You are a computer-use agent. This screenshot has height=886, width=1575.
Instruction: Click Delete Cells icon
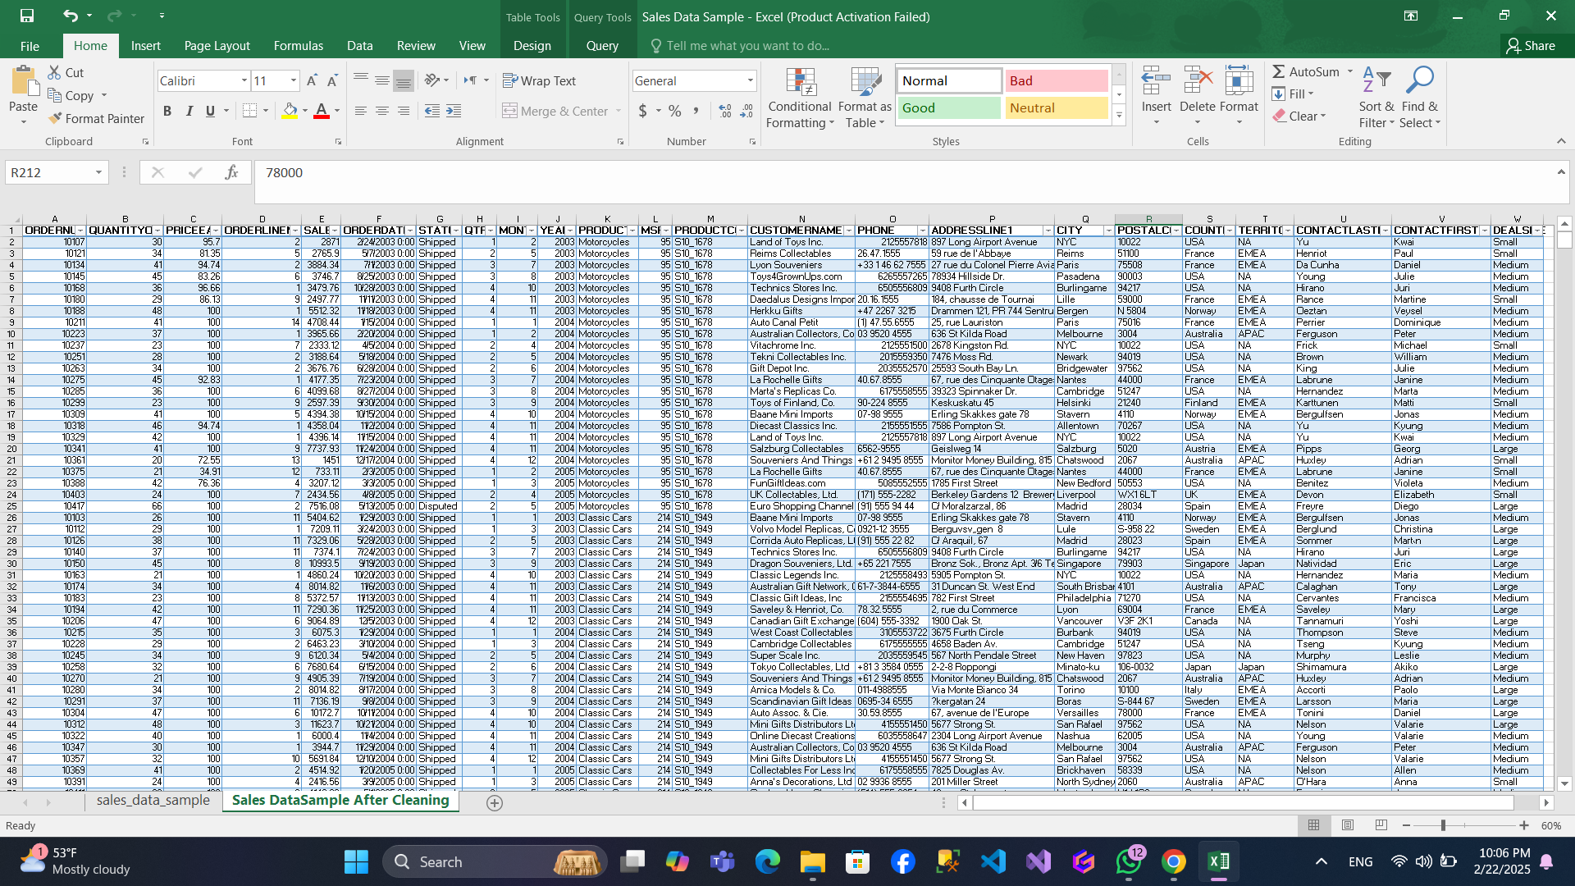tap(1198, 82)
